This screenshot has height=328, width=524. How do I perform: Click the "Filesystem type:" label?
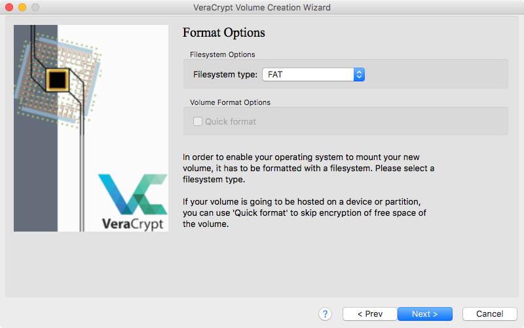225,75
